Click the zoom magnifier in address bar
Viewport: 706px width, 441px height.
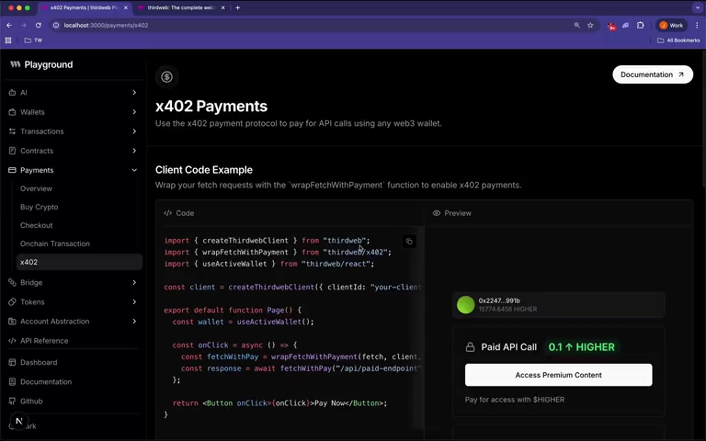pyautogui.click(x=577, y=25)
